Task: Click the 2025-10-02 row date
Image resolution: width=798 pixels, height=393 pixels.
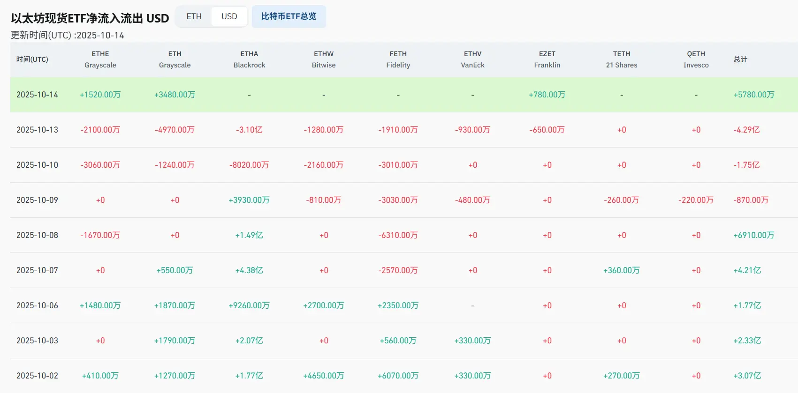Action: tap(38, 376)
